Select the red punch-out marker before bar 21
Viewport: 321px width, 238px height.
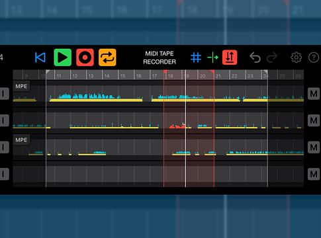point(212,71)
